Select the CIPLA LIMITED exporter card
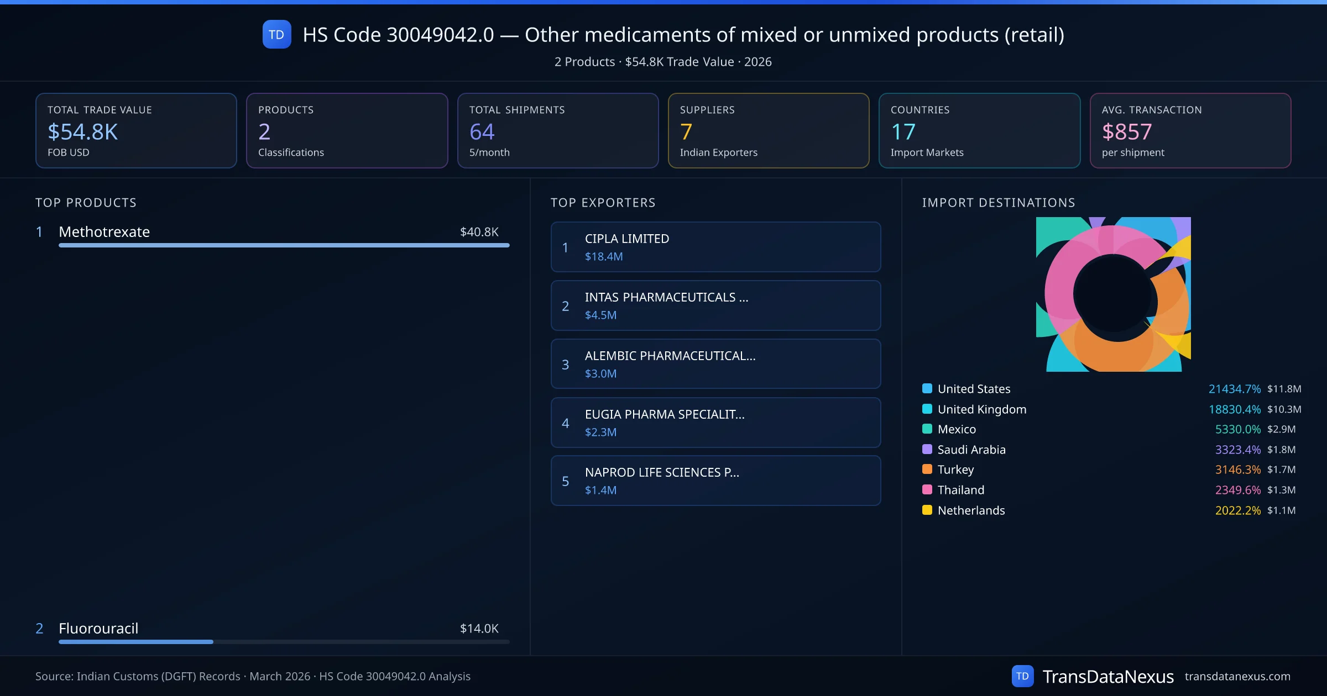The height and width of the screenshot is (696, 1327). coord(715,247)
